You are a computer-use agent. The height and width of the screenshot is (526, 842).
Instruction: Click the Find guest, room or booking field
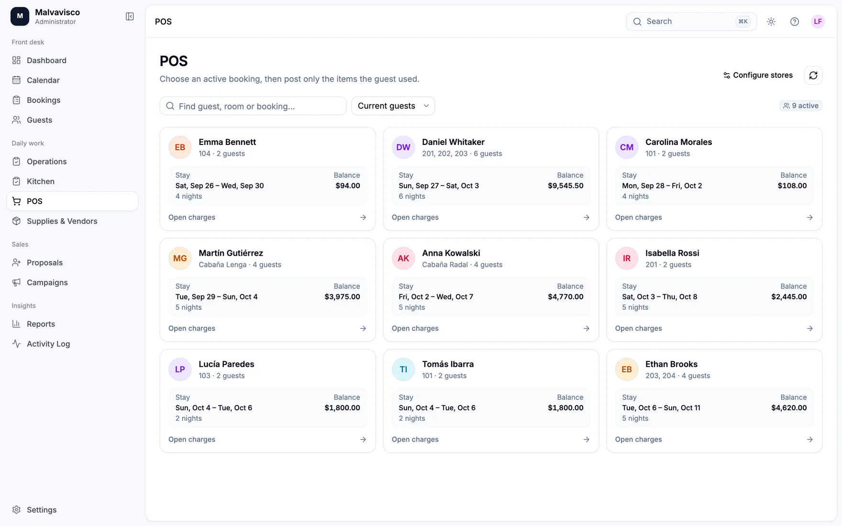pyautogui.click(x=253, y=106)
